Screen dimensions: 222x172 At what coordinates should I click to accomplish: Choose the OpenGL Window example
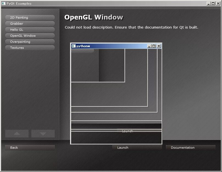30,36
